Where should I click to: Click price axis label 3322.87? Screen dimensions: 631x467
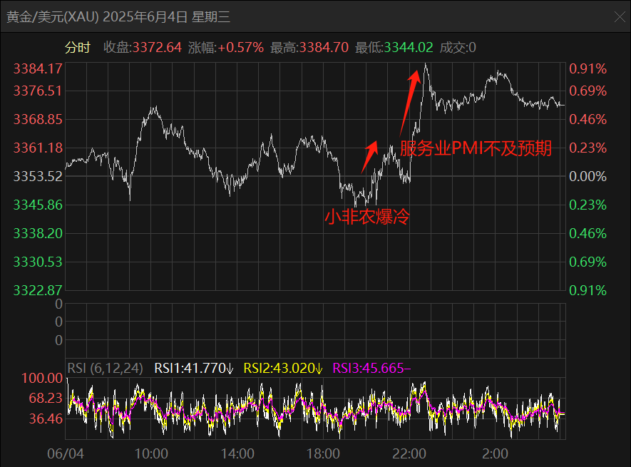point(38,290)
